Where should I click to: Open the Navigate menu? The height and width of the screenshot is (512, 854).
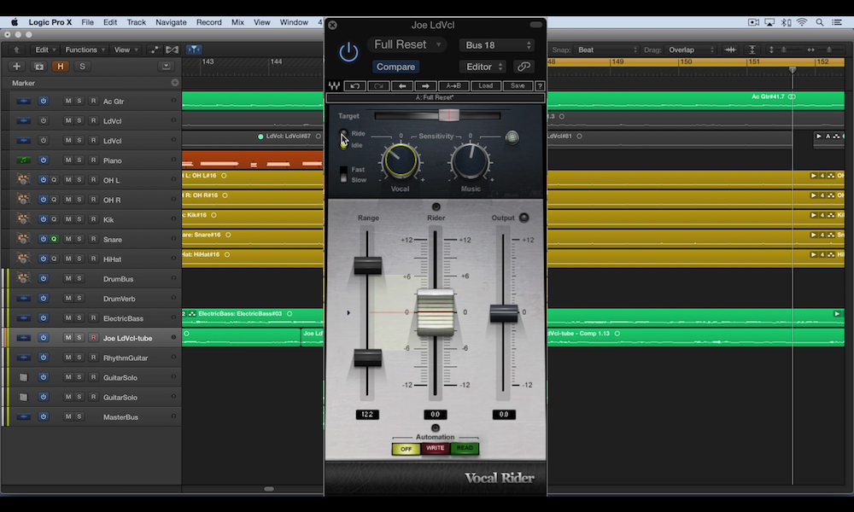(x=171, y=22)
